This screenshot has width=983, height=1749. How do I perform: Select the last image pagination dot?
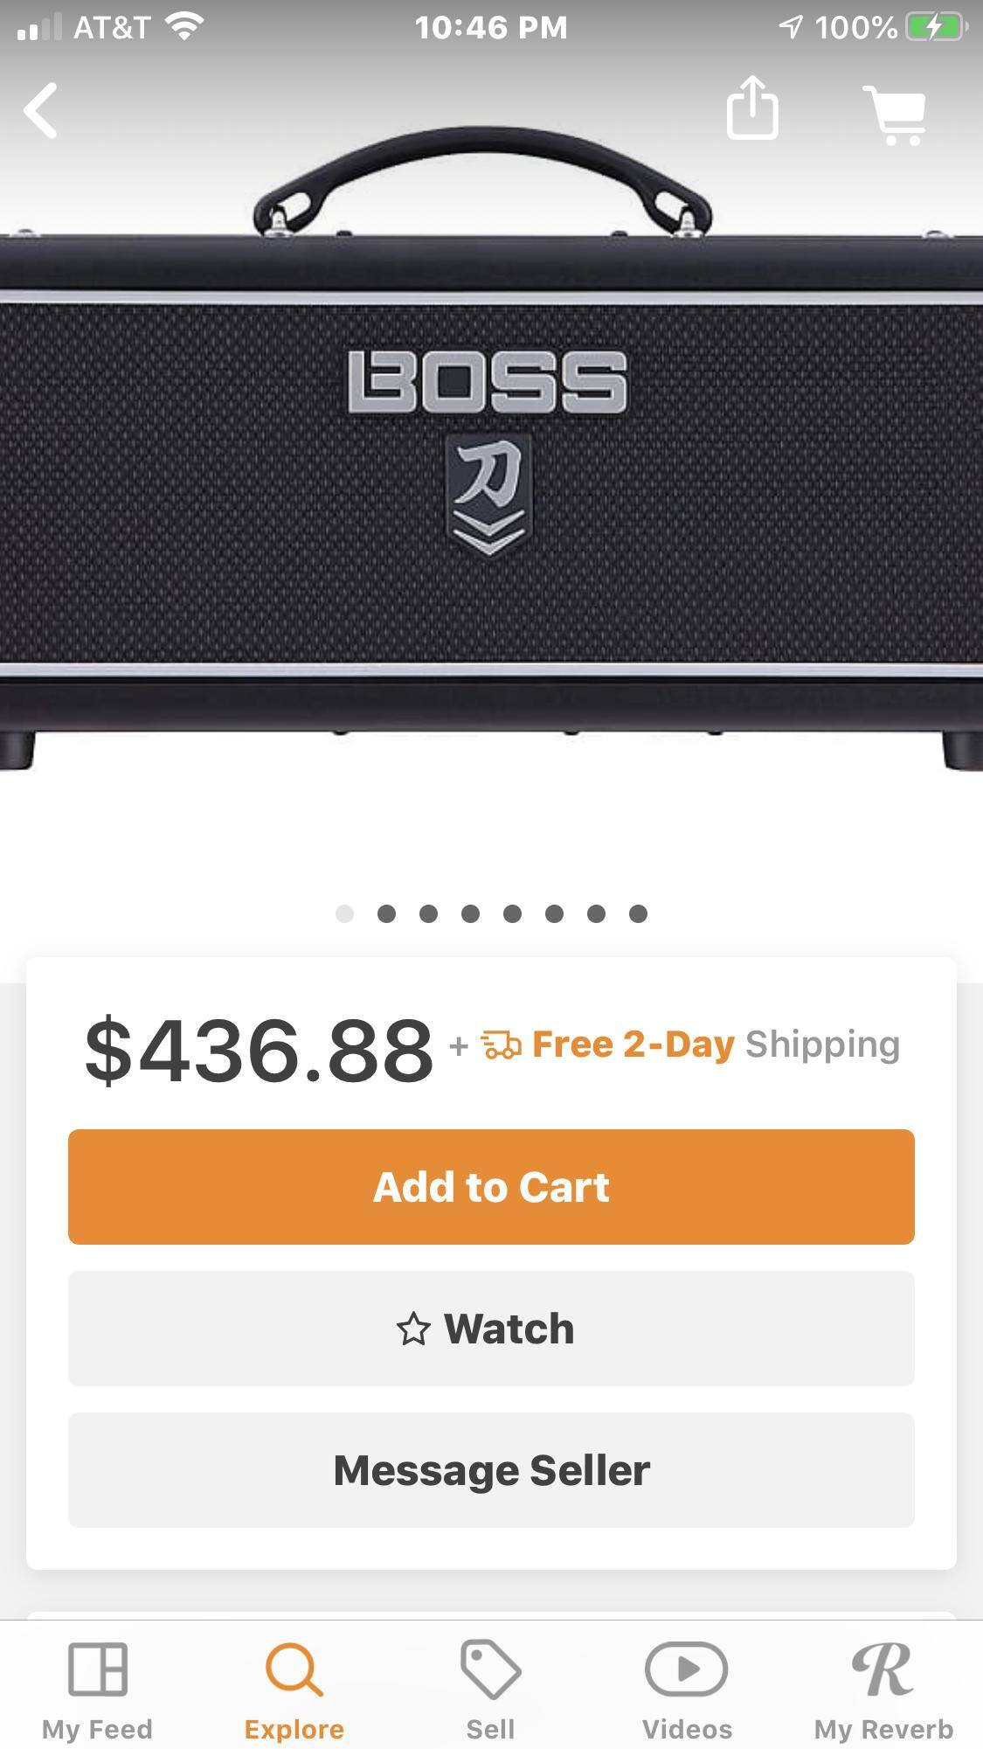pos(638,913)
